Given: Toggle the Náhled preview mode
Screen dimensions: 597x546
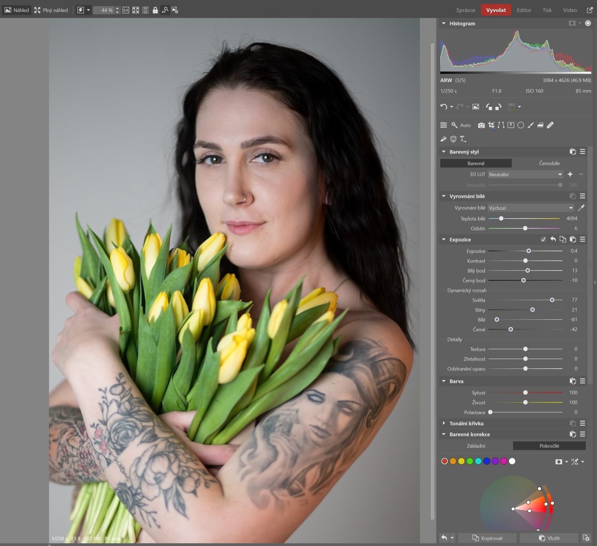Looking at the screenshot, I should (17, 10).
